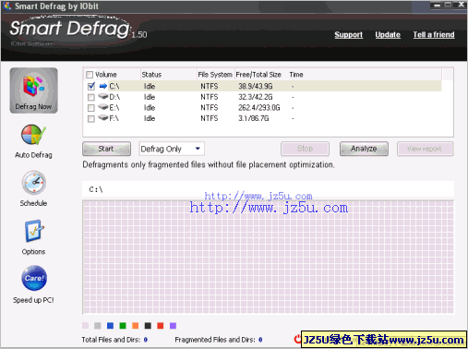Check the E:\ volume checkbox
Image resolution: width=468 pixels, height=349 pixels.
[x=91, y=108]
